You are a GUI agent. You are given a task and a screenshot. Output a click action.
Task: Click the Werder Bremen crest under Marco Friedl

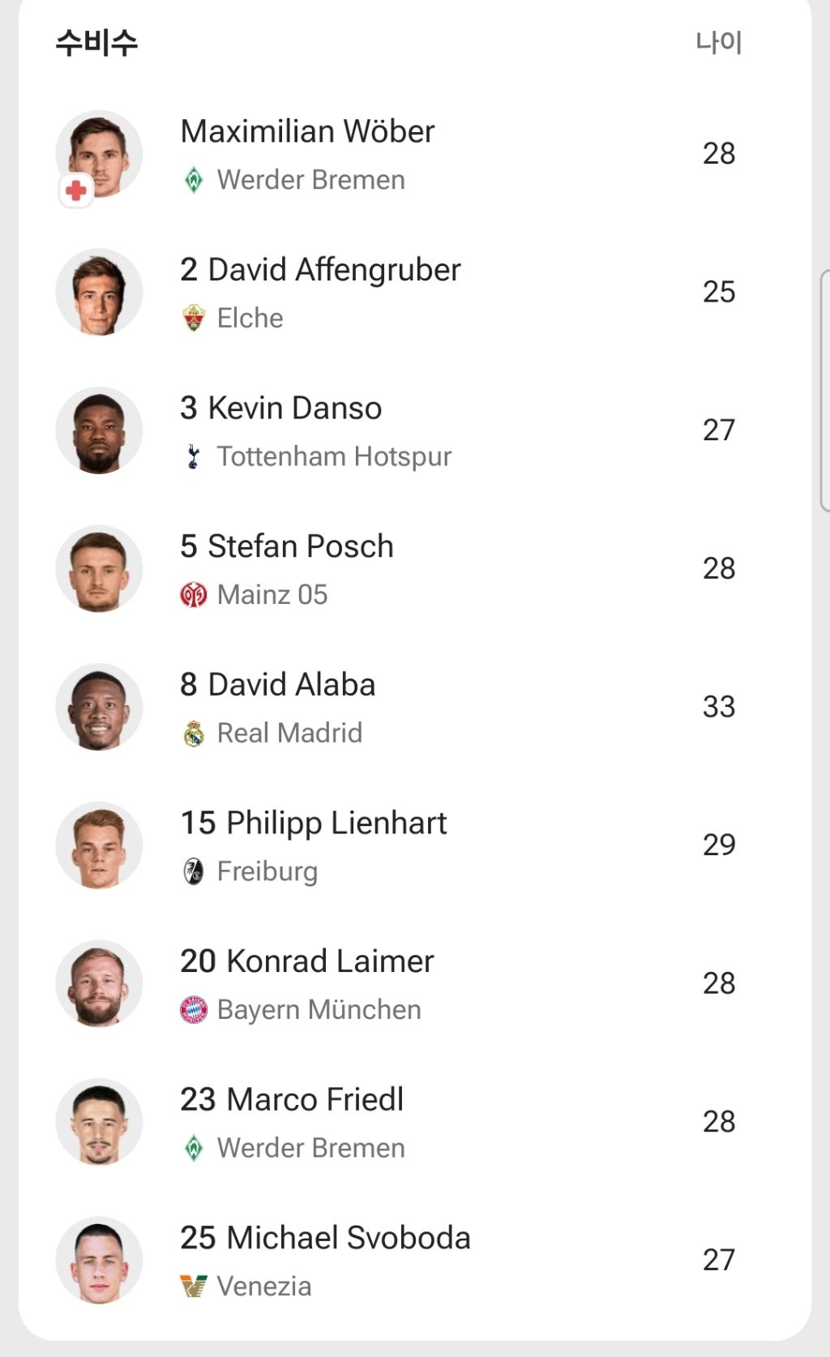(194, 1149)
